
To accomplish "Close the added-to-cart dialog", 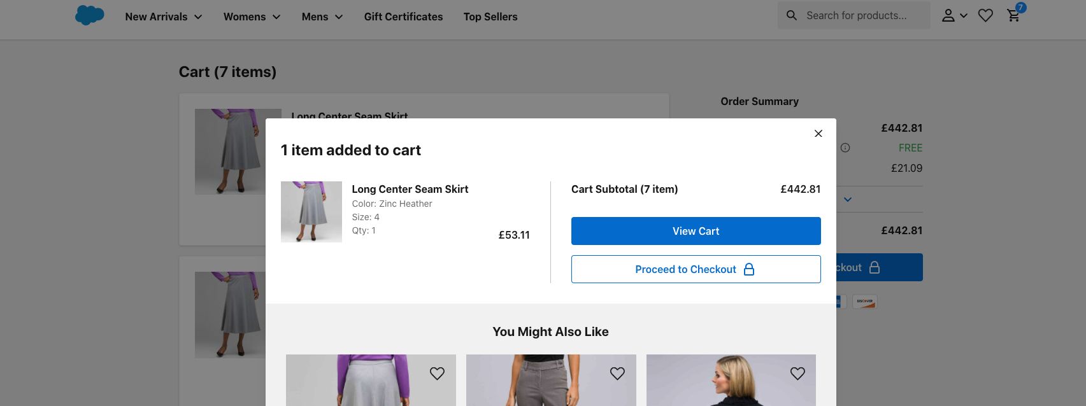I will 818,134.
